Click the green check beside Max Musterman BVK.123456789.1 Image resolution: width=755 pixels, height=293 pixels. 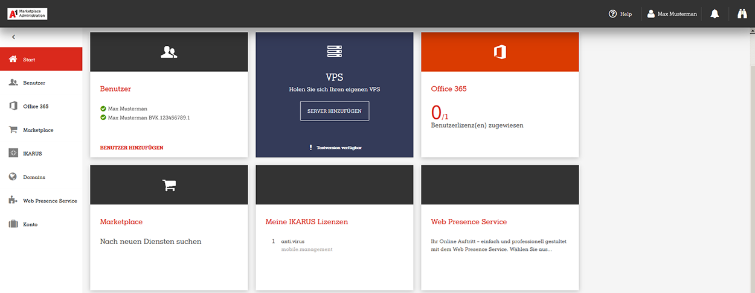103,118
